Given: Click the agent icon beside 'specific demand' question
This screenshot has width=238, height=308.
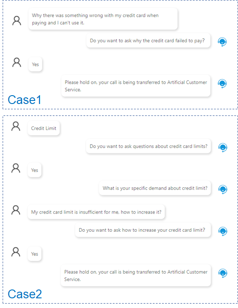Looking at the screenshot, I should pos(223,189).
